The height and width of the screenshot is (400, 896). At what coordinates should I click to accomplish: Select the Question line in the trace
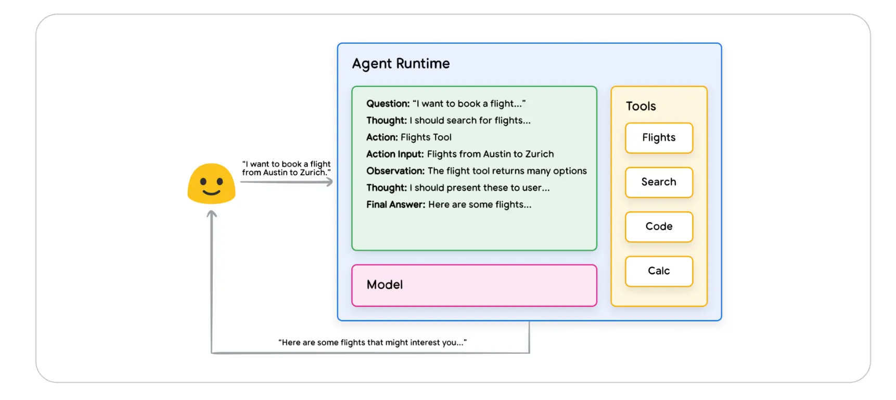[445, 104]
